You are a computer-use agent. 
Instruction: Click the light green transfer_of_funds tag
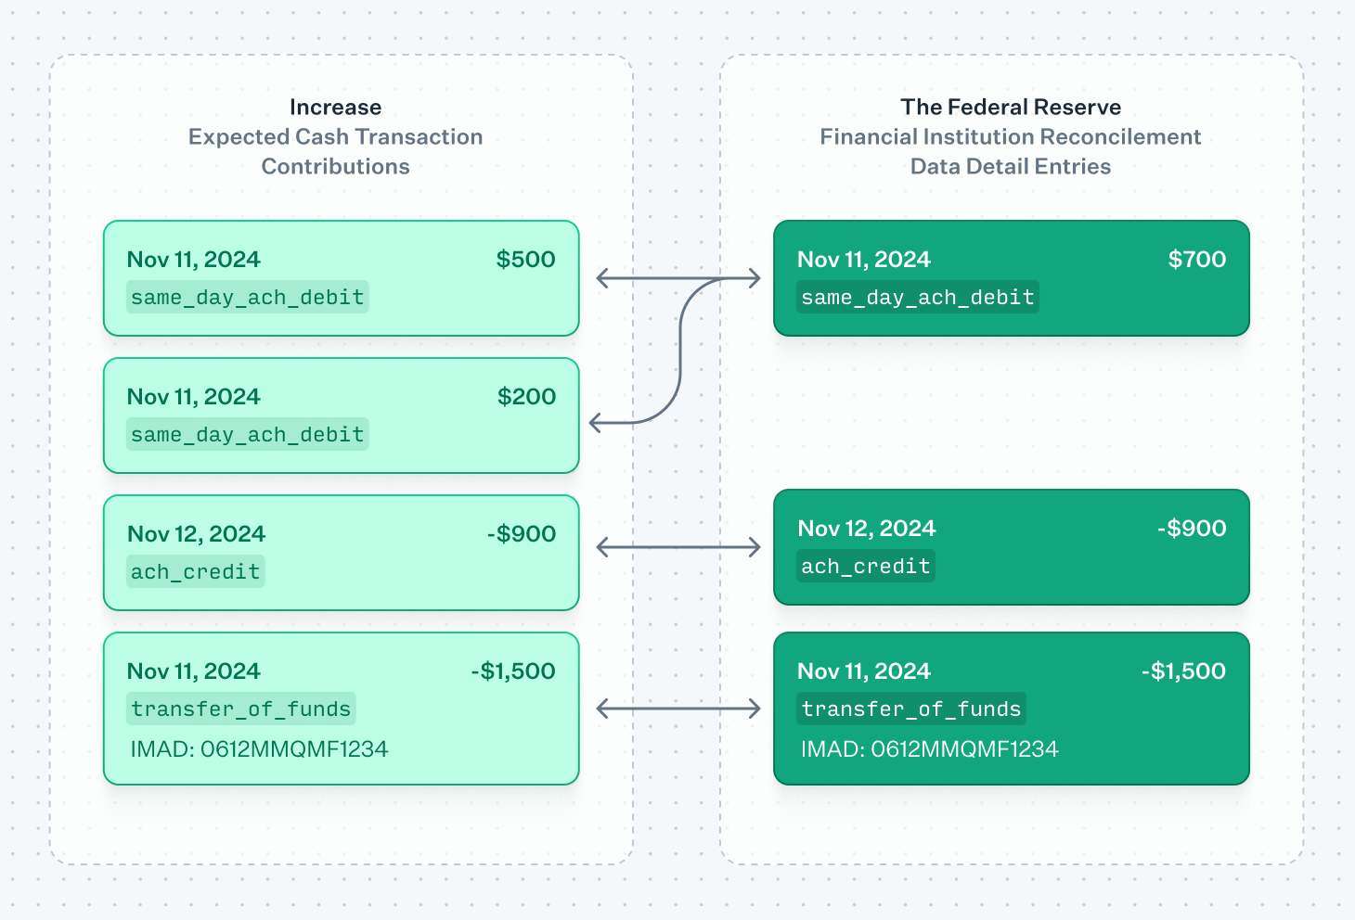240,709
